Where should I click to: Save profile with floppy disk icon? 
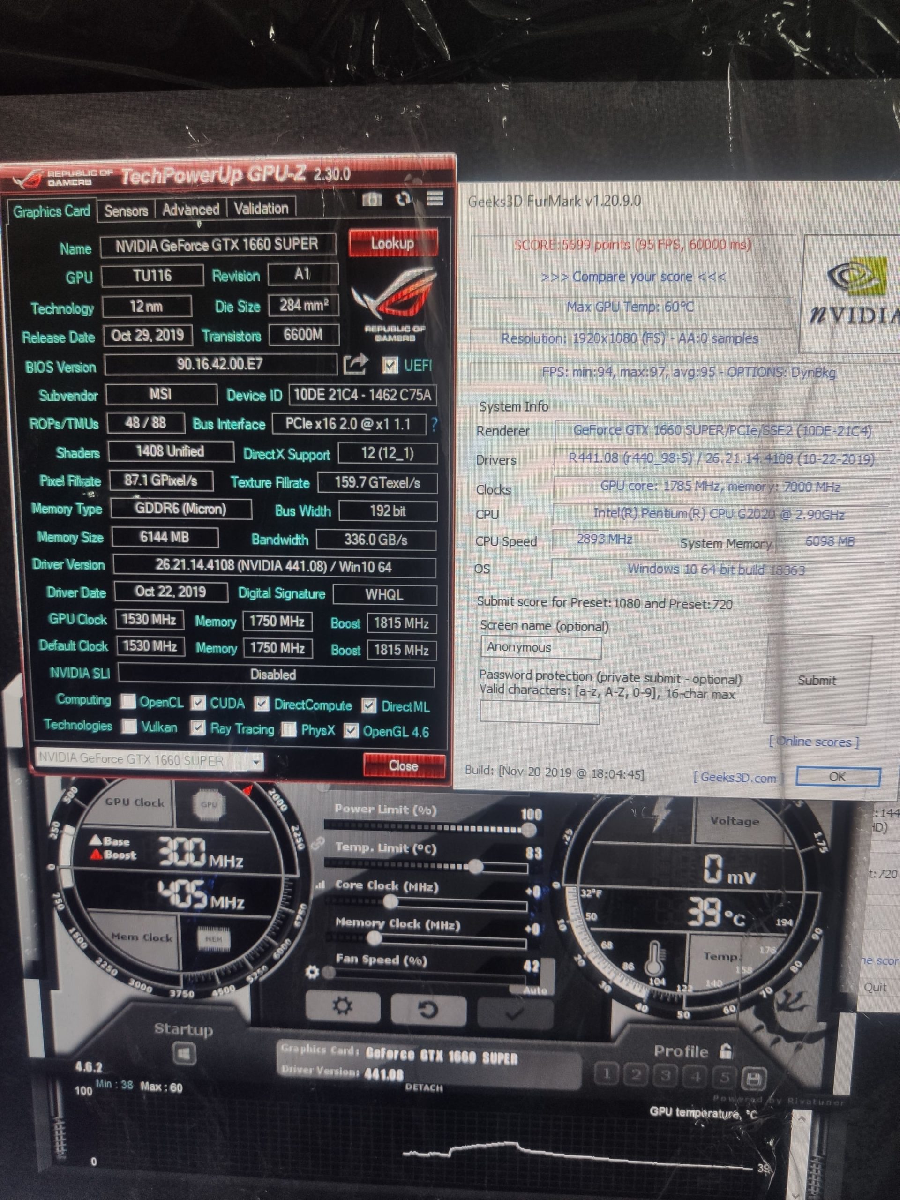click(754, 1079)
